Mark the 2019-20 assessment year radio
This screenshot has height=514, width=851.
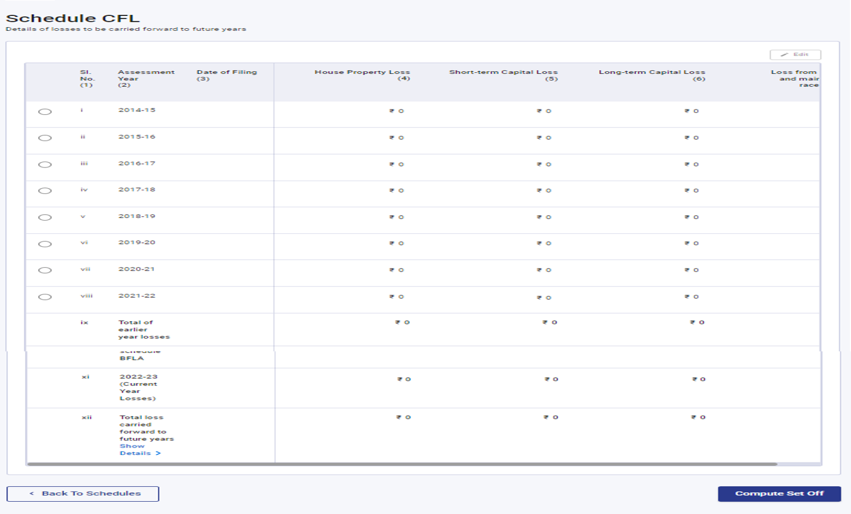[x=45, y=244]
